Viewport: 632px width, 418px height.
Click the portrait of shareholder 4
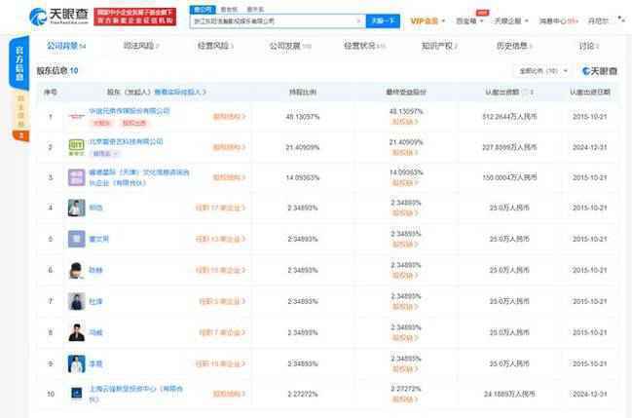pyautogui.click(x=77, y=208)
